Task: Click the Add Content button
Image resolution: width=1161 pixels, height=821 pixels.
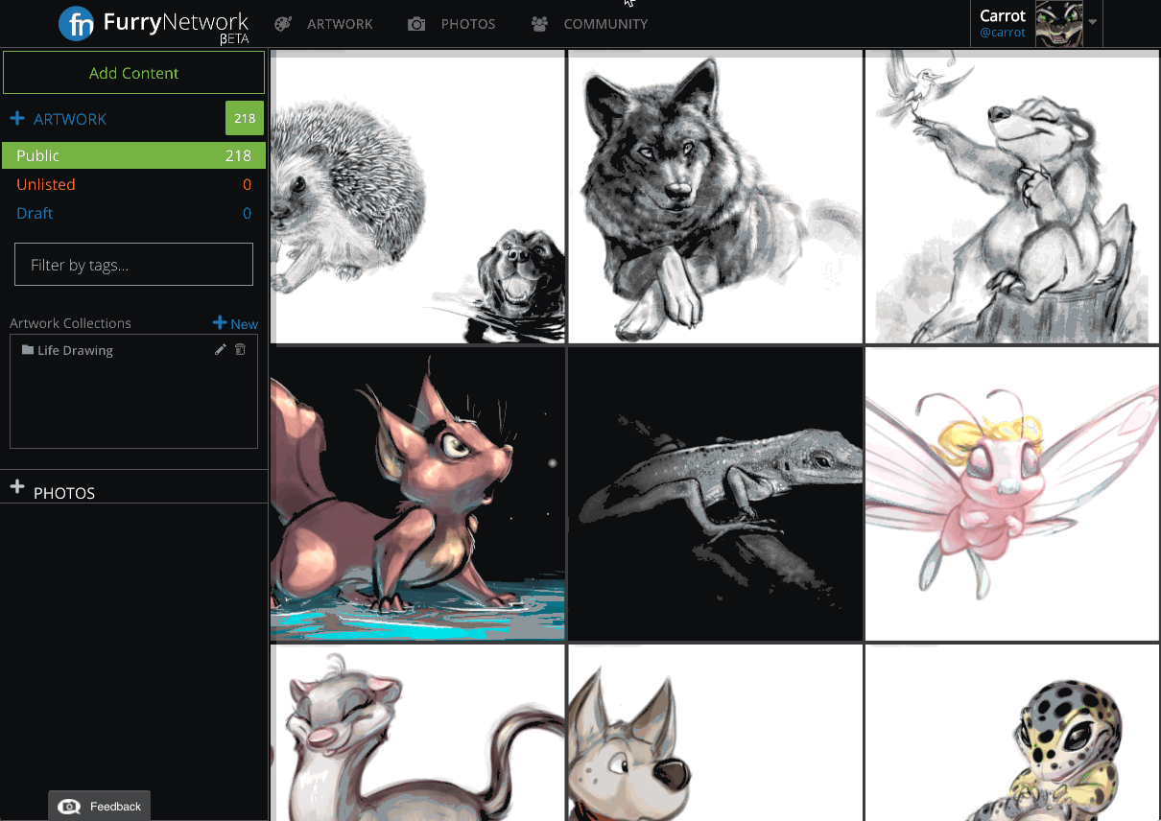Action: 133,72
